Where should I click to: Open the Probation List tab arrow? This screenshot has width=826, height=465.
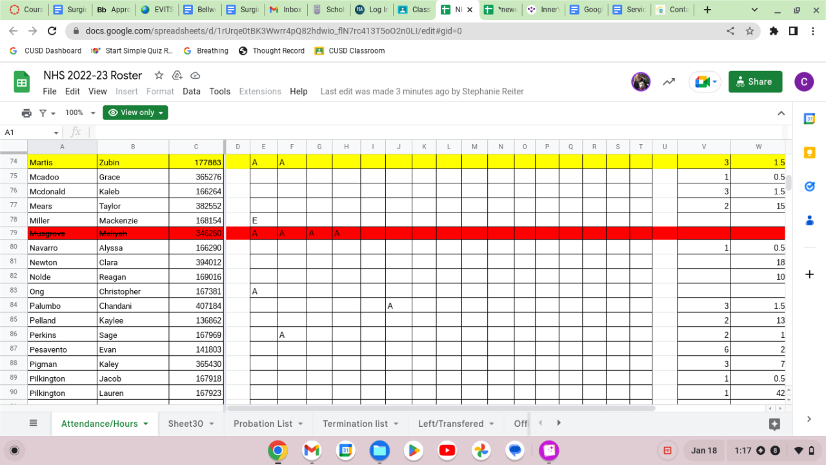(301, 424)
